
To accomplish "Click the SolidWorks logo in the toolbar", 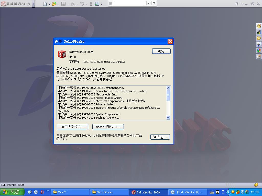I will (x=15, y=4).
